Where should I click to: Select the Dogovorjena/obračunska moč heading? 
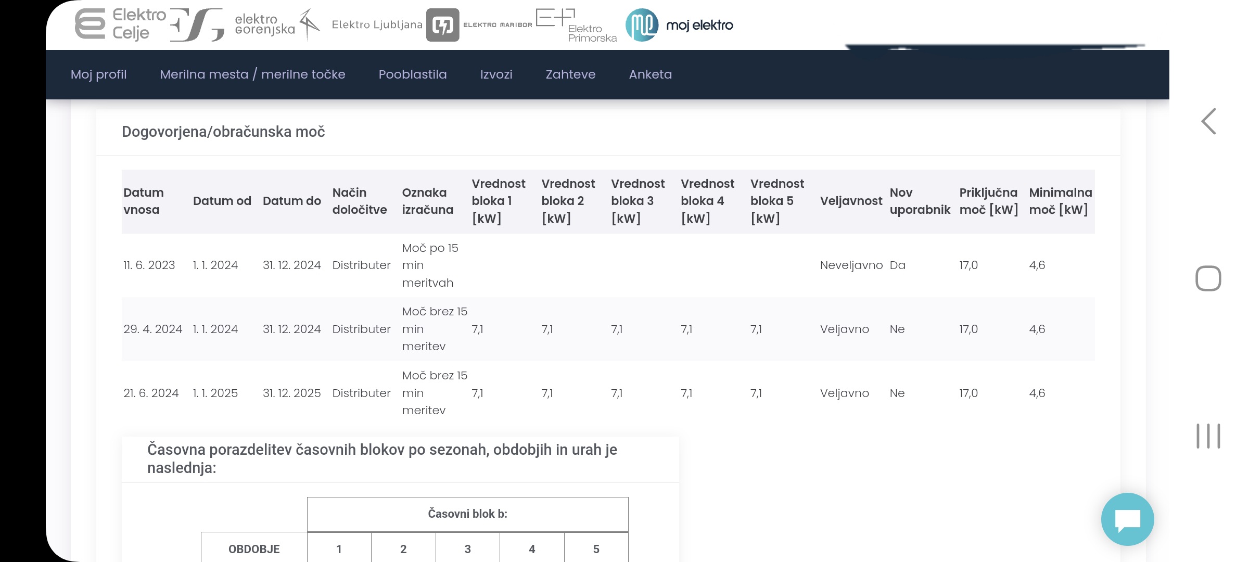tap(223, 132)
